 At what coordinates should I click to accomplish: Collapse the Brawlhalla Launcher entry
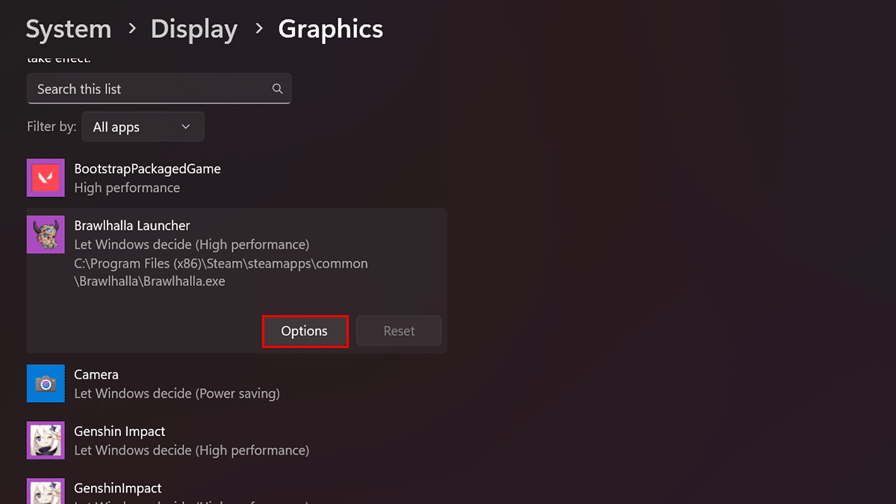(132, 225)
